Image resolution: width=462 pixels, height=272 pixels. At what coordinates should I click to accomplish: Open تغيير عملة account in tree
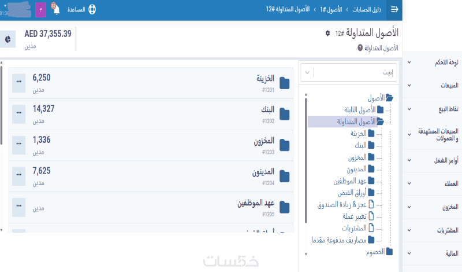click(x=355, y=216)
